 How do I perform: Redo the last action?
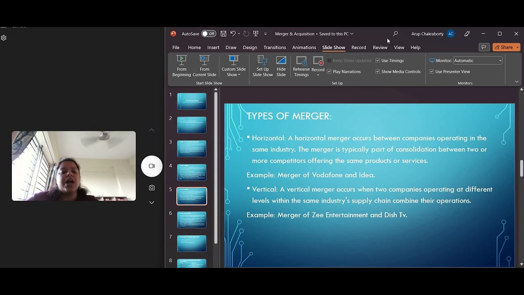[246, 34]
